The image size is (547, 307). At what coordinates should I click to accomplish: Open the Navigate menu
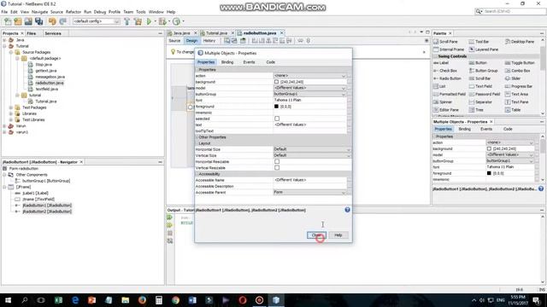(x=39, y=12)
